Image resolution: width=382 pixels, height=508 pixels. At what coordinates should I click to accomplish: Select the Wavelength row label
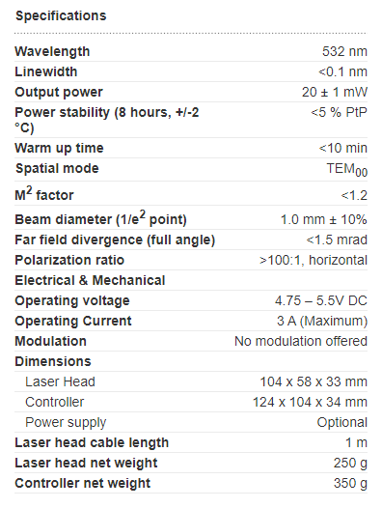pyautogui.click(x=52, y=51)
